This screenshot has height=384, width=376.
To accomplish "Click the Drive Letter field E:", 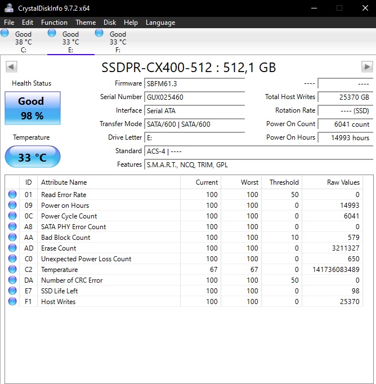I will (x=195, y=137).
